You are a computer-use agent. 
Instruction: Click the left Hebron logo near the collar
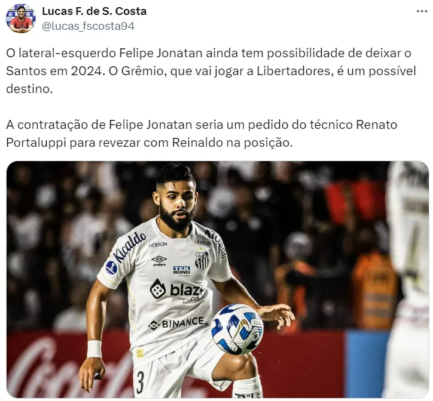point(158,245)
